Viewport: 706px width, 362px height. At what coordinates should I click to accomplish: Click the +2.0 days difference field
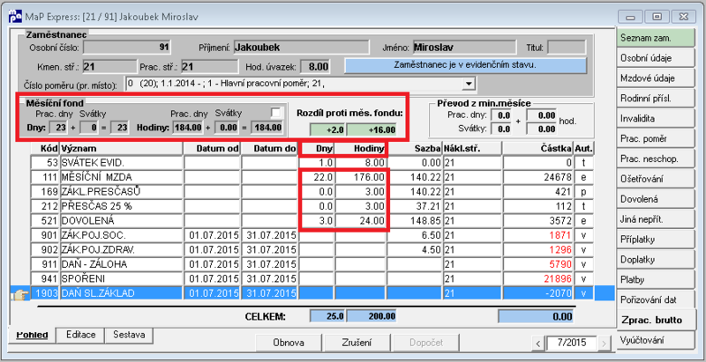327,130
